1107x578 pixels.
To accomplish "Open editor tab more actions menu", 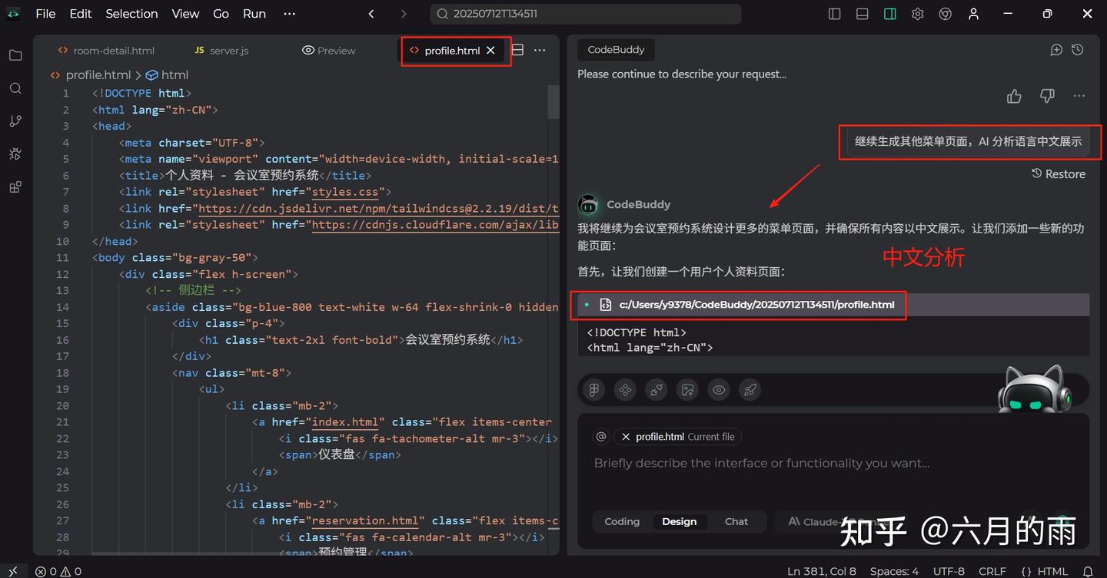I will tap(540, 50).
